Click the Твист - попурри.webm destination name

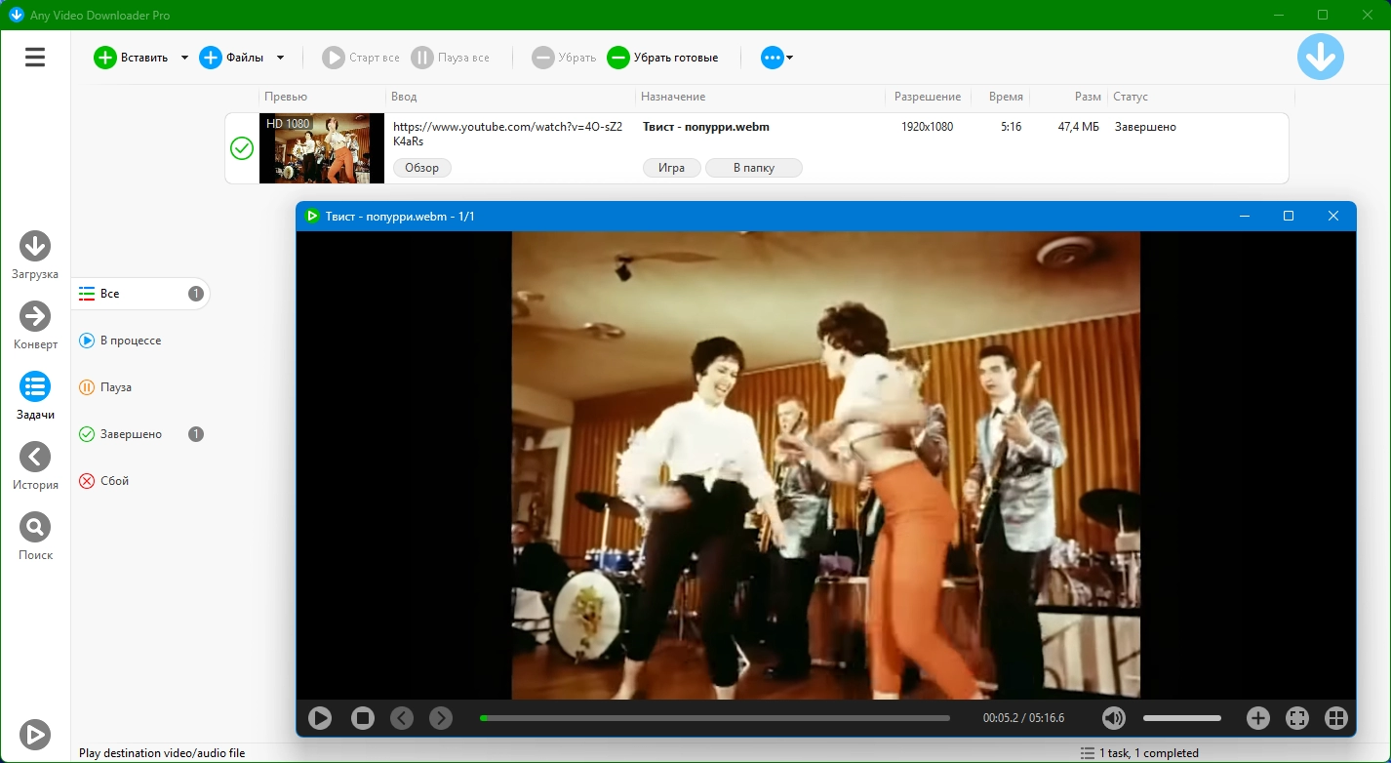coord(706,127)
